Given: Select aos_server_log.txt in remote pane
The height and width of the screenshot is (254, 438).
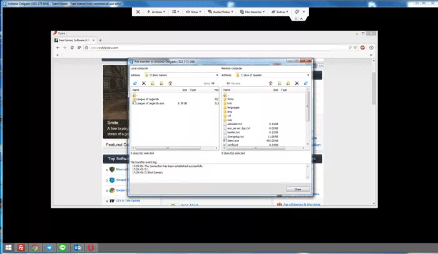Looking at the screenshot, I should pos(237,128).
